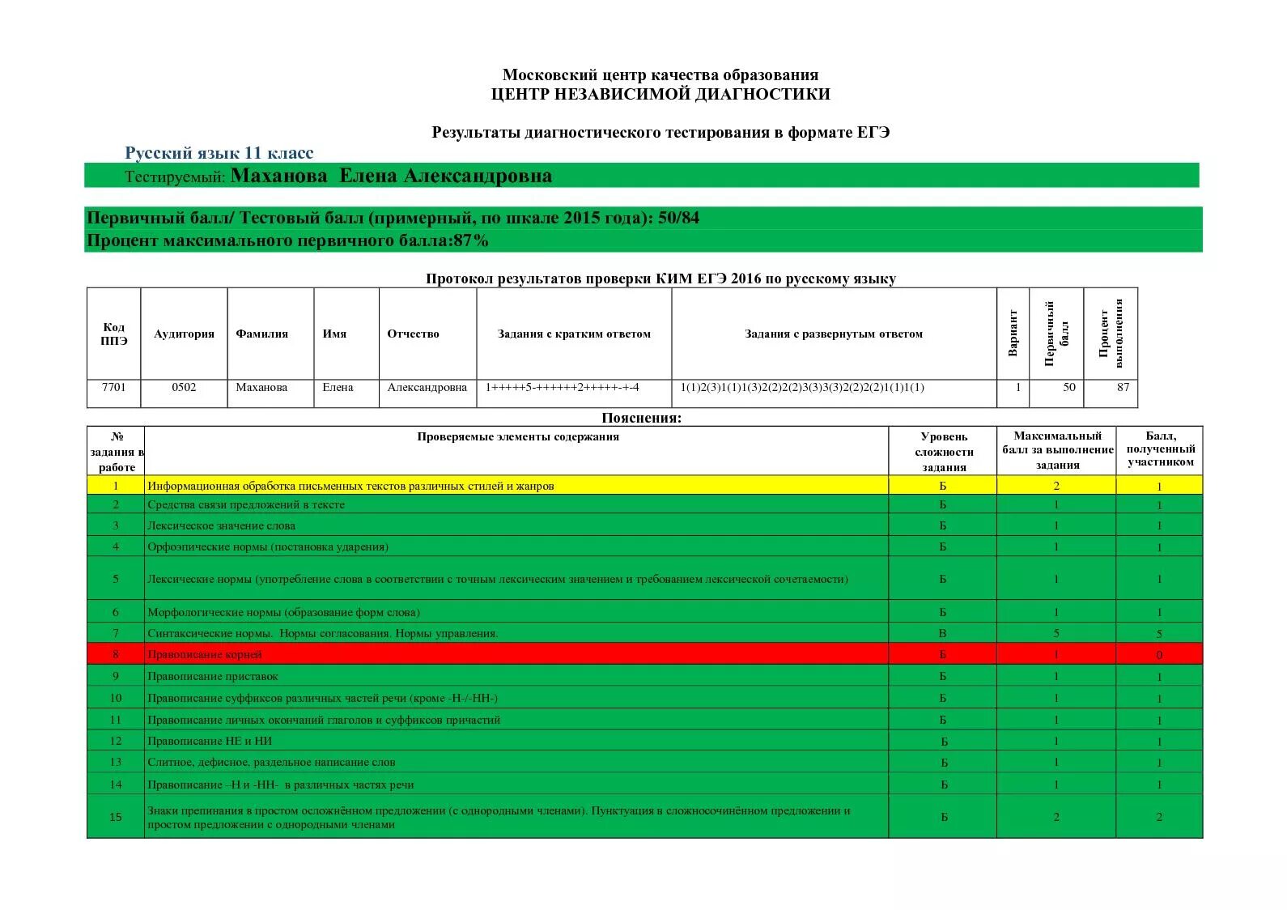The width and height of the screenshot is (1287, 910).
Task: Select row 'Средства связи предложений в тексте'
Action: click(645, 504)
